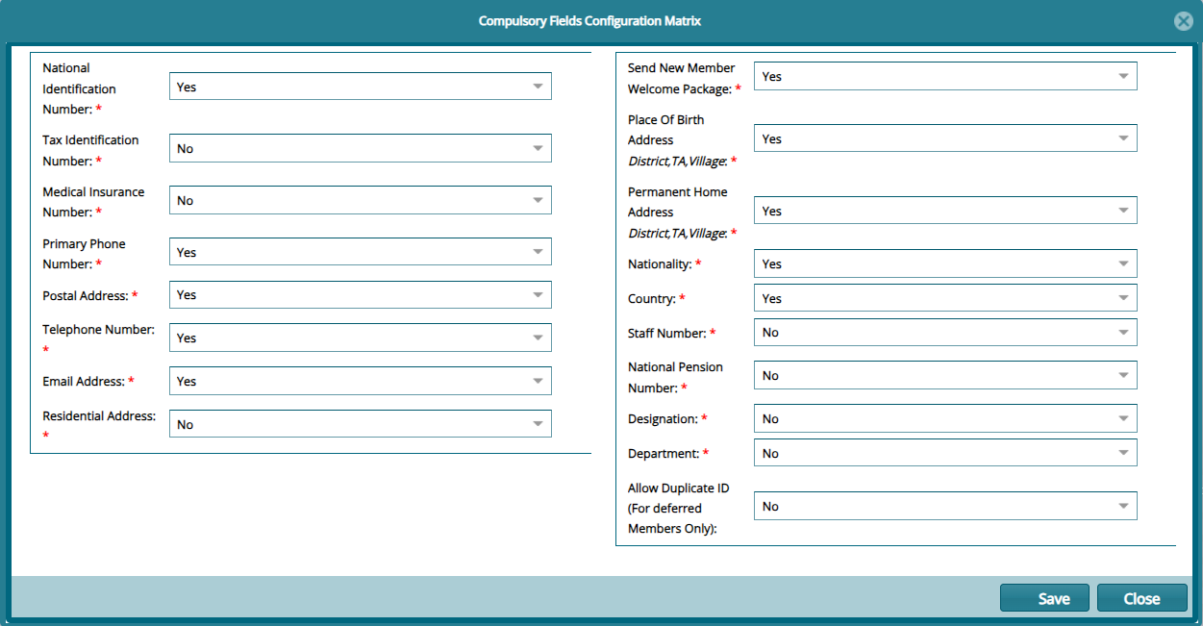The height and width of the screenshot is (626, 1203).
Task: Open the Telephone Number dropdown
Action: (537, 338)
